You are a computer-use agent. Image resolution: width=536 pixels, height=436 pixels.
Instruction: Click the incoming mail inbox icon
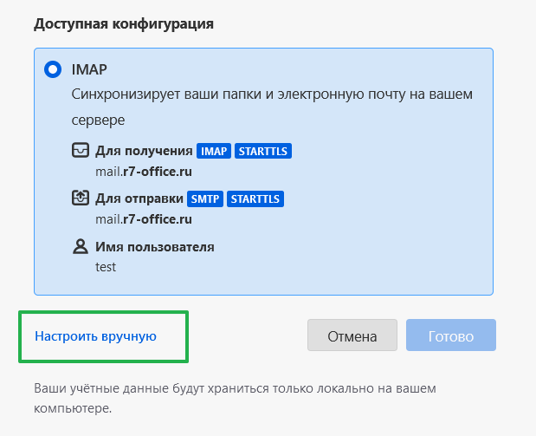(x=81, y=150)
